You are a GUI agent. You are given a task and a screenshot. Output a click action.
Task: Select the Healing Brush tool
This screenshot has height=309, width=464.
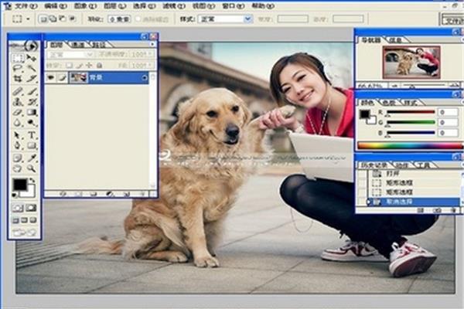(x=18, y=91)
